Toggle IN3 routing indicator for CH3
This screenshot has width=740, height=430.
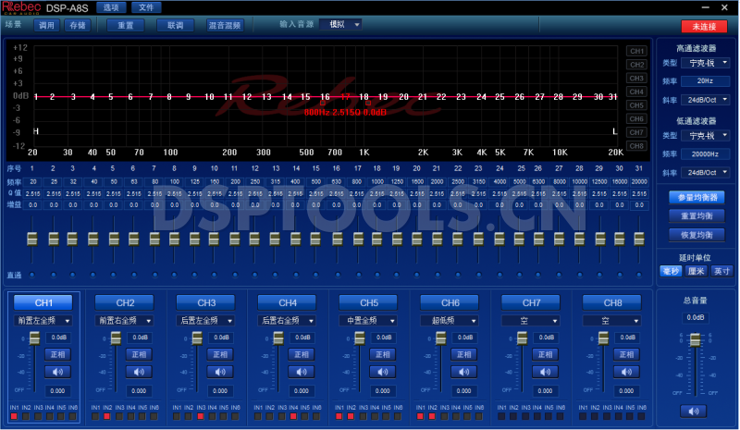200,416
